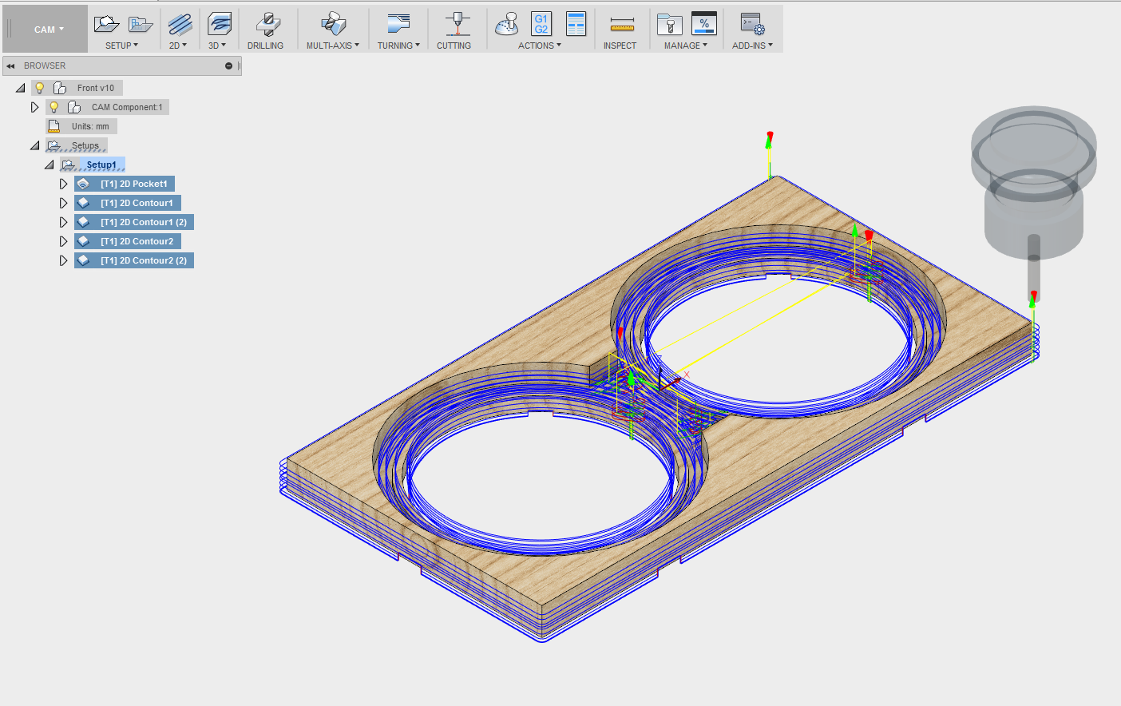Viewport: 1121px width, 706px height.
Task: Open the Actions G1 G2 icon
Action: 541,24
